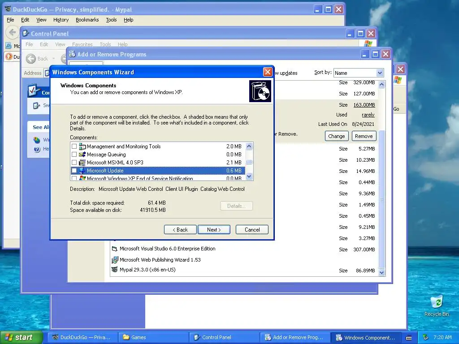
Task: Switch to Add or Remove Programs taskbar button
Action: tap(295, 337)
